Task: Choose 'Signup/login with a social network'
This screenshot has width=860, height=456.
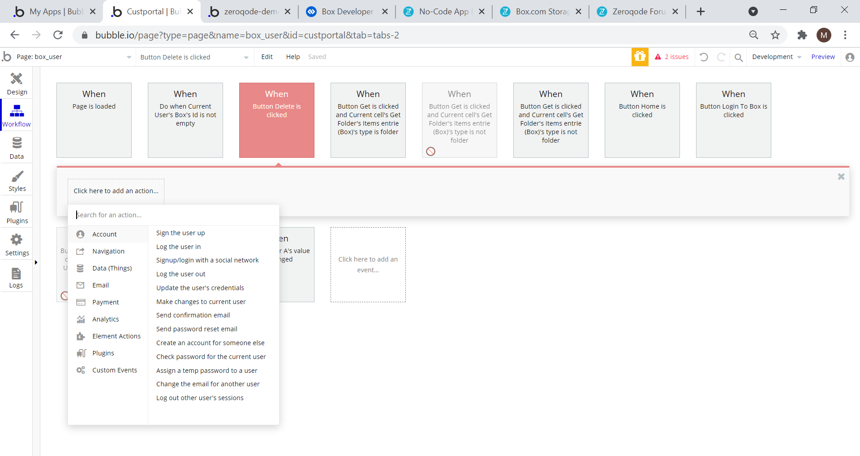Action: (207, 260)
